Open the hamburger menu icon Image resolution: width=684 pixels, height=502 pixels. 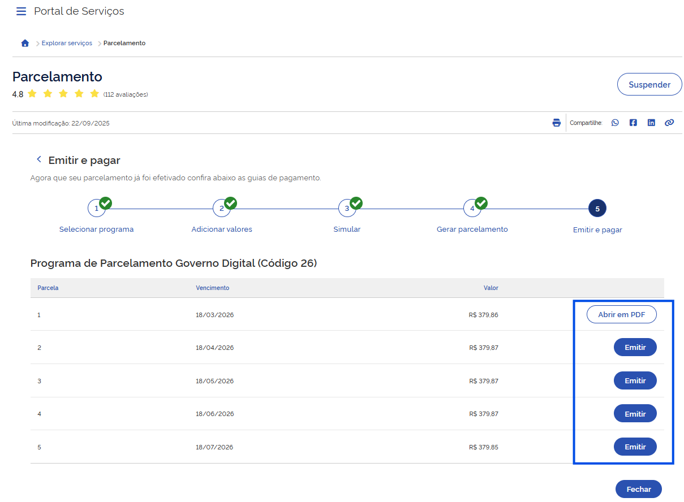(21, 11)
